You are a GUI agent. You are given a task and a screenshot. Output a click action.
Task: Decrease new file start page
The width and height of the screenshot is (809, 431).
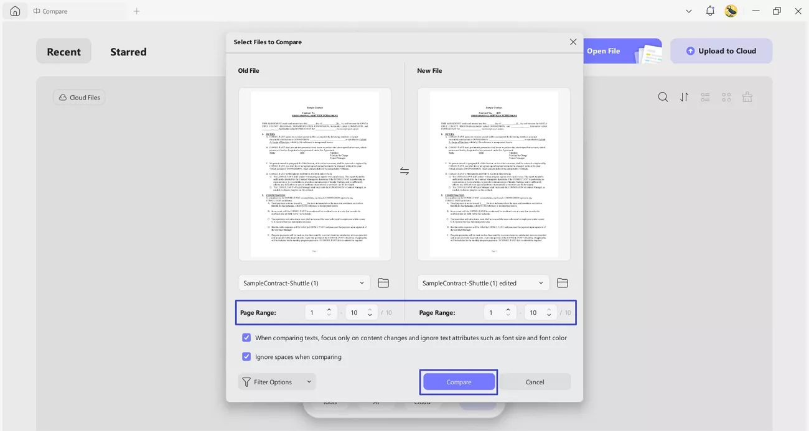[508, 315]
